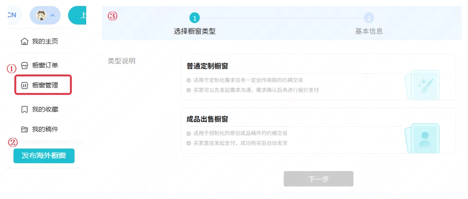This screenshot has height=199, width=468.
Task: Click the 基本信息 step label
Action: 369,31
